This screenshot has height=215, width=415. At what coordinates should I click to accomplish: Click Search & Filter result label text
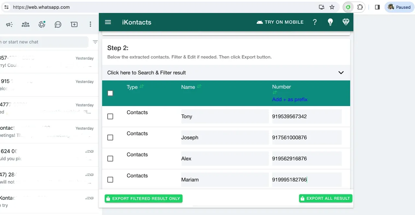click(x=147, y=73)
